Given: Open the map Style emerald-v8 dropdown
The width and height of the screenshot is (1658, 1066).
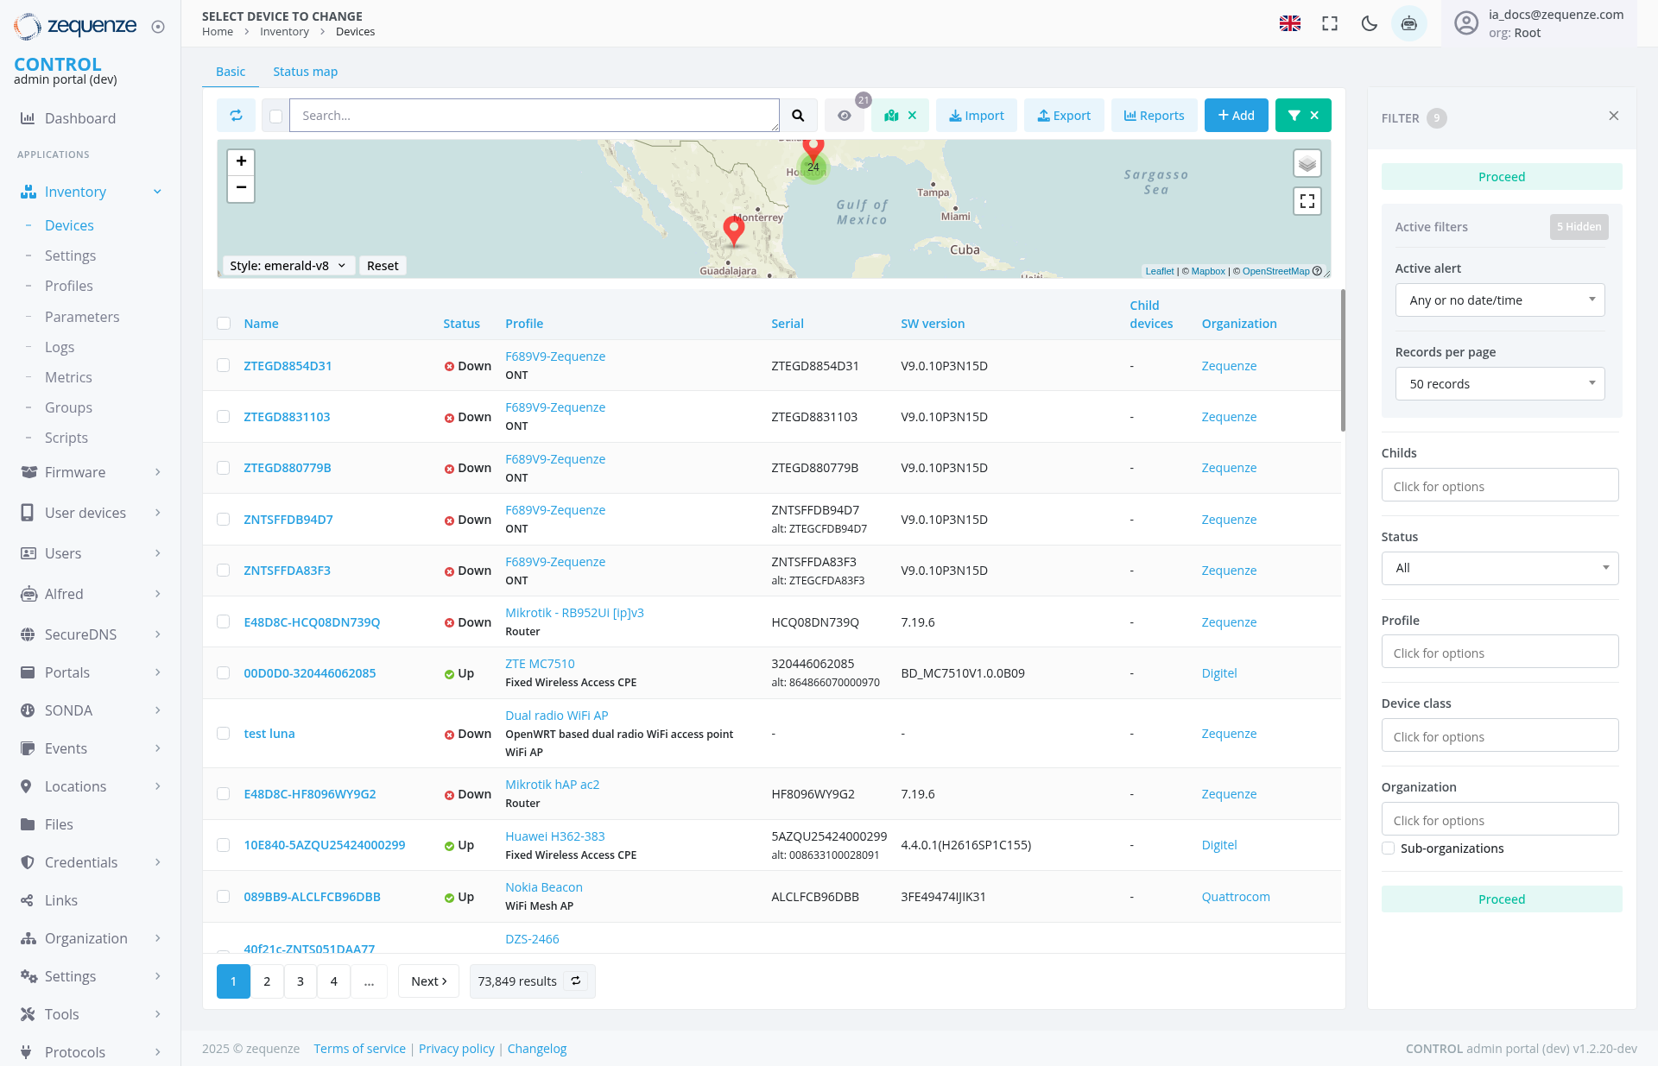Looking at the screenshot, I should (288, 266).
